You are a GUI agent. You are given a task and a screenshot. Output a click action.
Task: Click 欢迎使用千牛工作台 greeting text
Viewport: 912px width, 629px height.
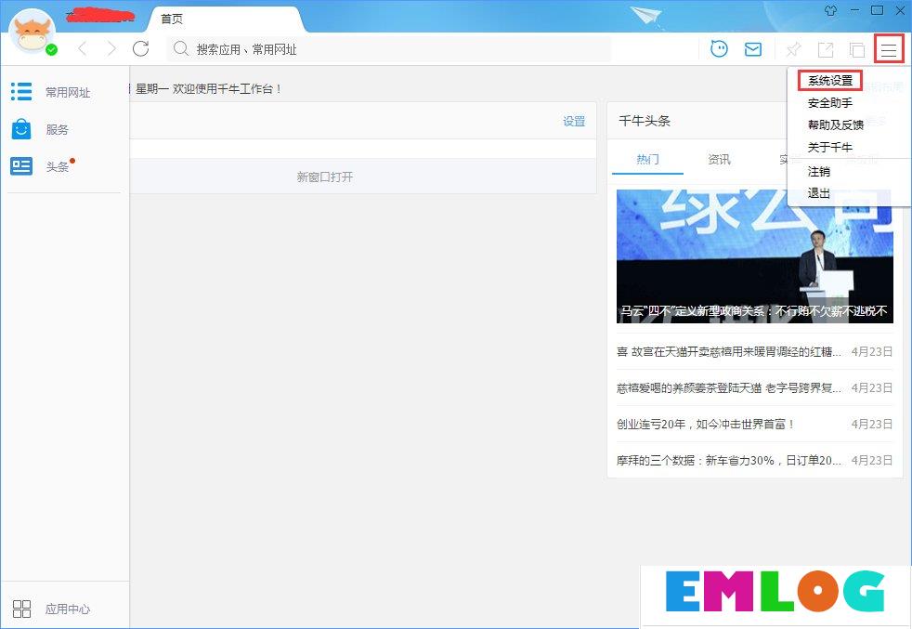tap(228, 88)
